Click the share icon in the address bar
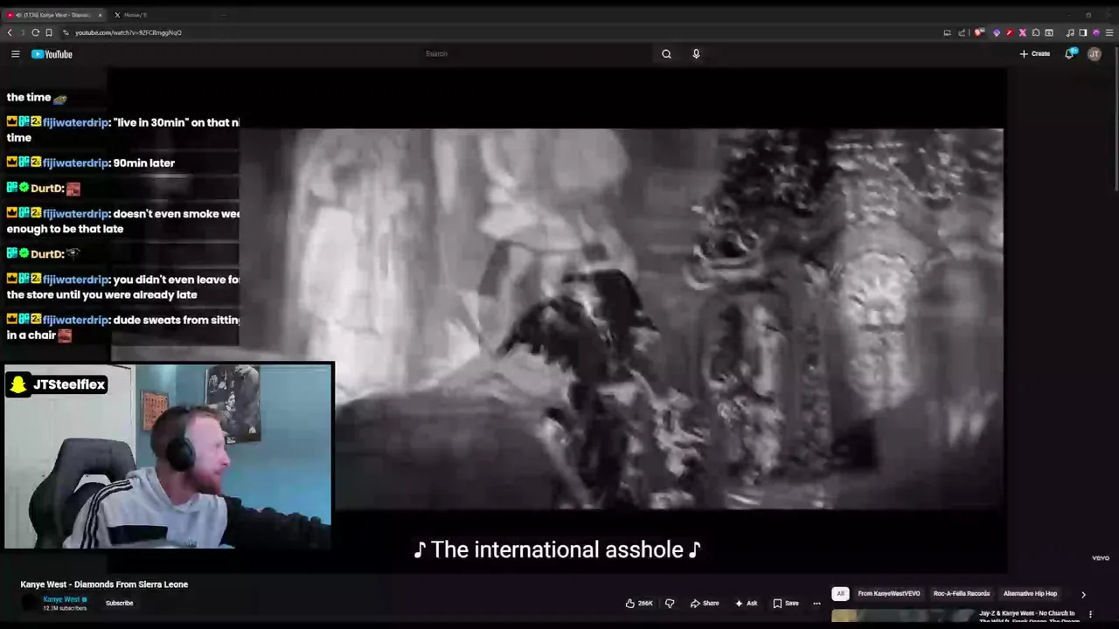 pos(962,32)
